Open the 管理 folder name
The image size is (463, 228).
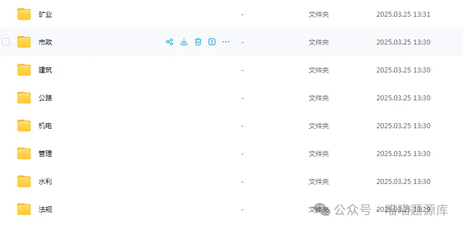tap(45, 153)
